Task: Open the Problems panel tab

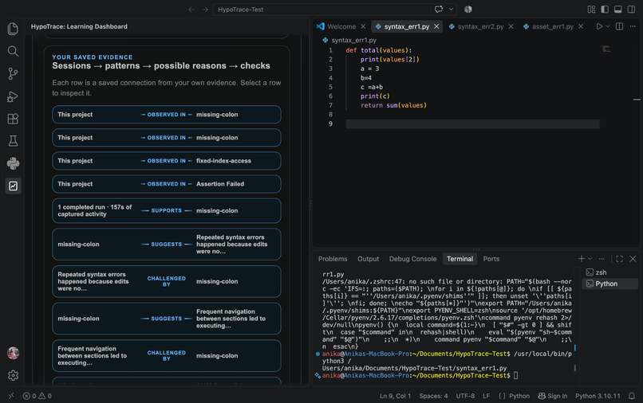Action: pos(333,259)
